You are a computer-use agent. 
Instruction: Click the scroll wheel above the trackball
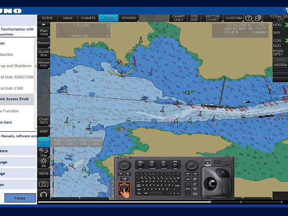(x=222, y=173)
